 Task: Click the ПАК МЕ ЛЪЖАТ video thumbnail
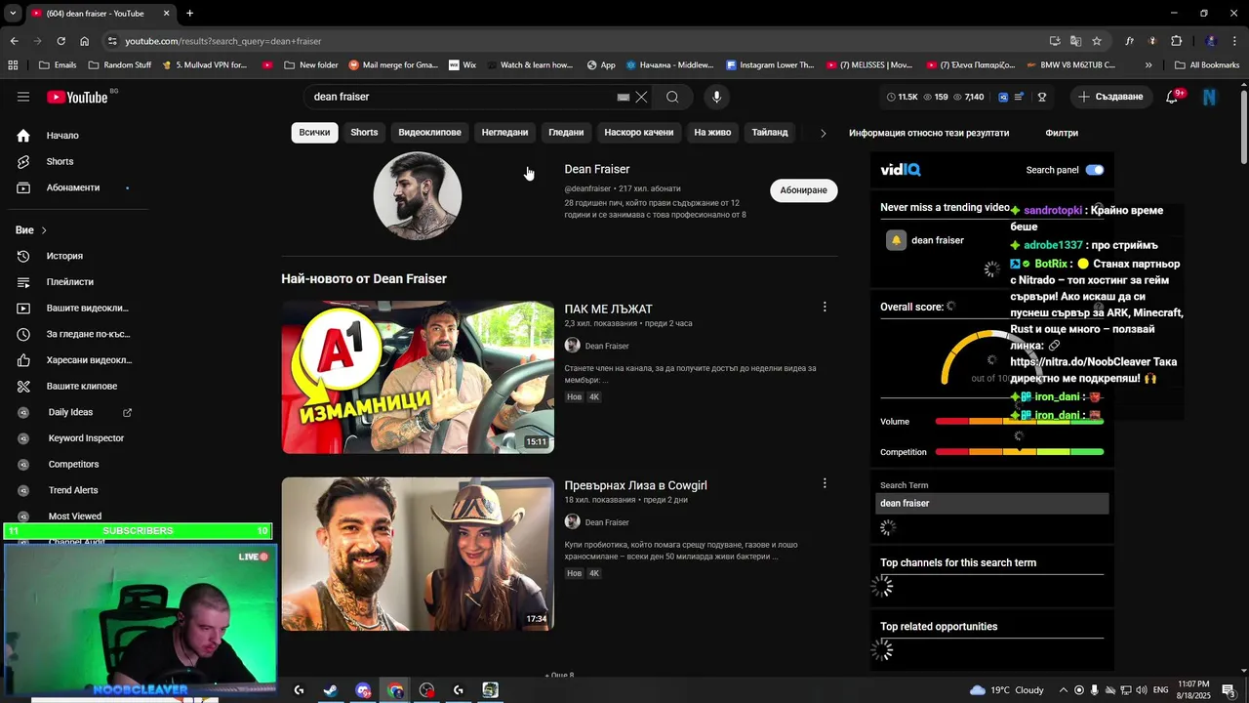tap(418, 377)
